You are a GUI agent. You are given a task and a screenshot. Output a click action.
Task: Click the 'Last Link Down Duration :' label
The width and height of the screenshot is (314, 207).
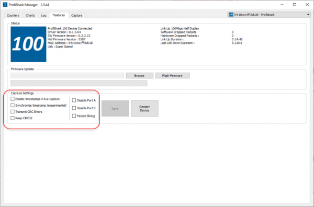click(177, 43)
